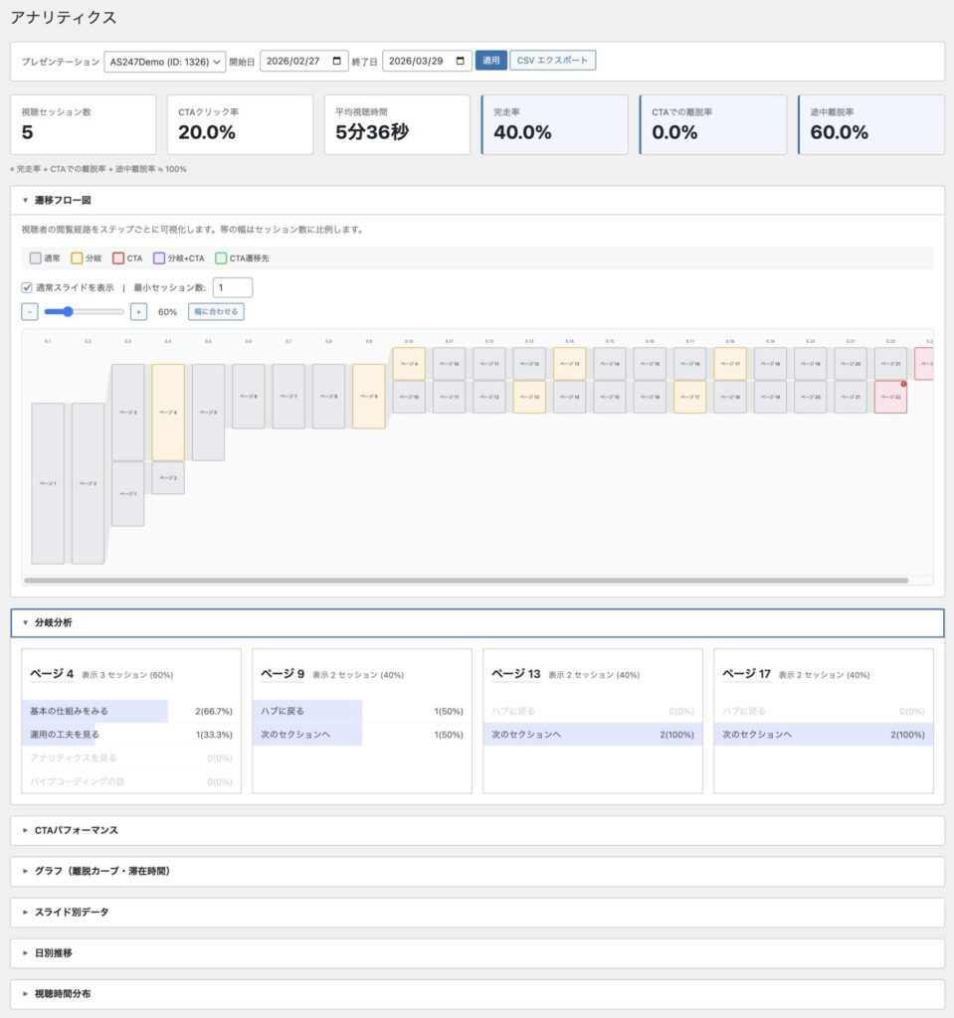Click the flow diagram zoom slider

click(x=85, y=312)
